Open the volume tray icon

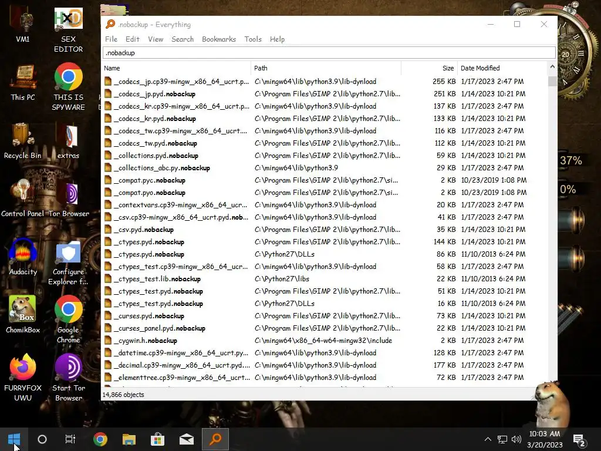[516, 439]
